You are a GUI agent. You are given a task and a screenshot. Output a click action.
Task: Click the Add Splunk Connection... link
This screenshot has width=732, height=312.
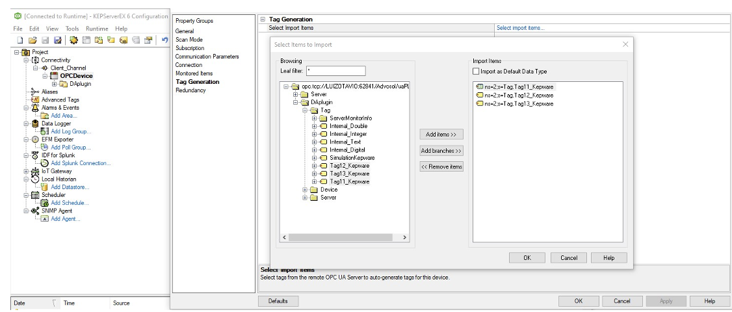click(x=81, y=163)
